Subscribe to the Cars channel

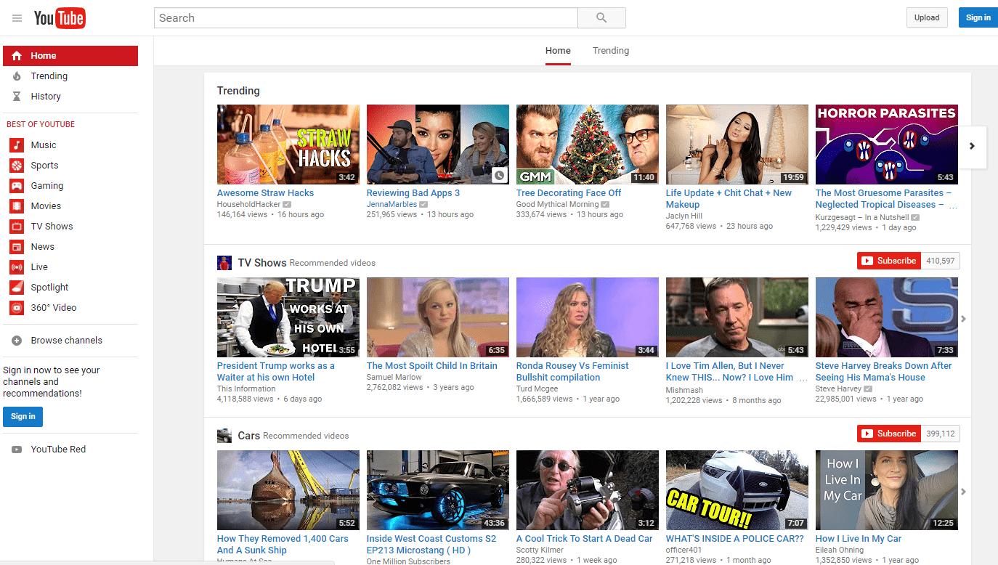[889, 434]
